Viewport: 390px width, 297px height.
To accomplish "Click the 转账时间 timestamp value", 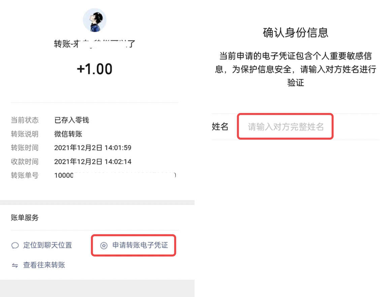I will (x=93, y=148).
